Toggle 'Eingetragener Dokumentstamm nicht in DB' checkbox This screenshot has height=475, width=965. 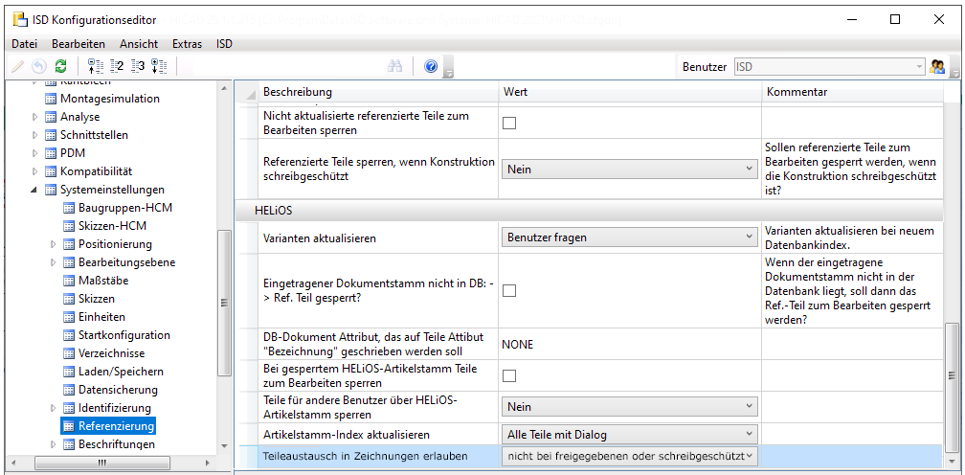(x=509, y=290)
